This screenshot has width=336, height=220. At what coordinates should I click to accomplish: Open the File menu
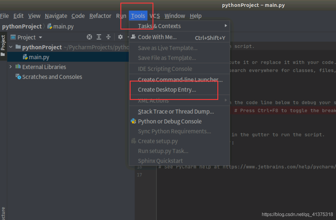click(x=4, y=16)
